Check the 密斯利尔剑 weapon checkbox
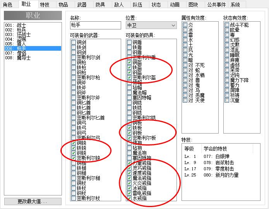The image size is (269, 209). 74,57
